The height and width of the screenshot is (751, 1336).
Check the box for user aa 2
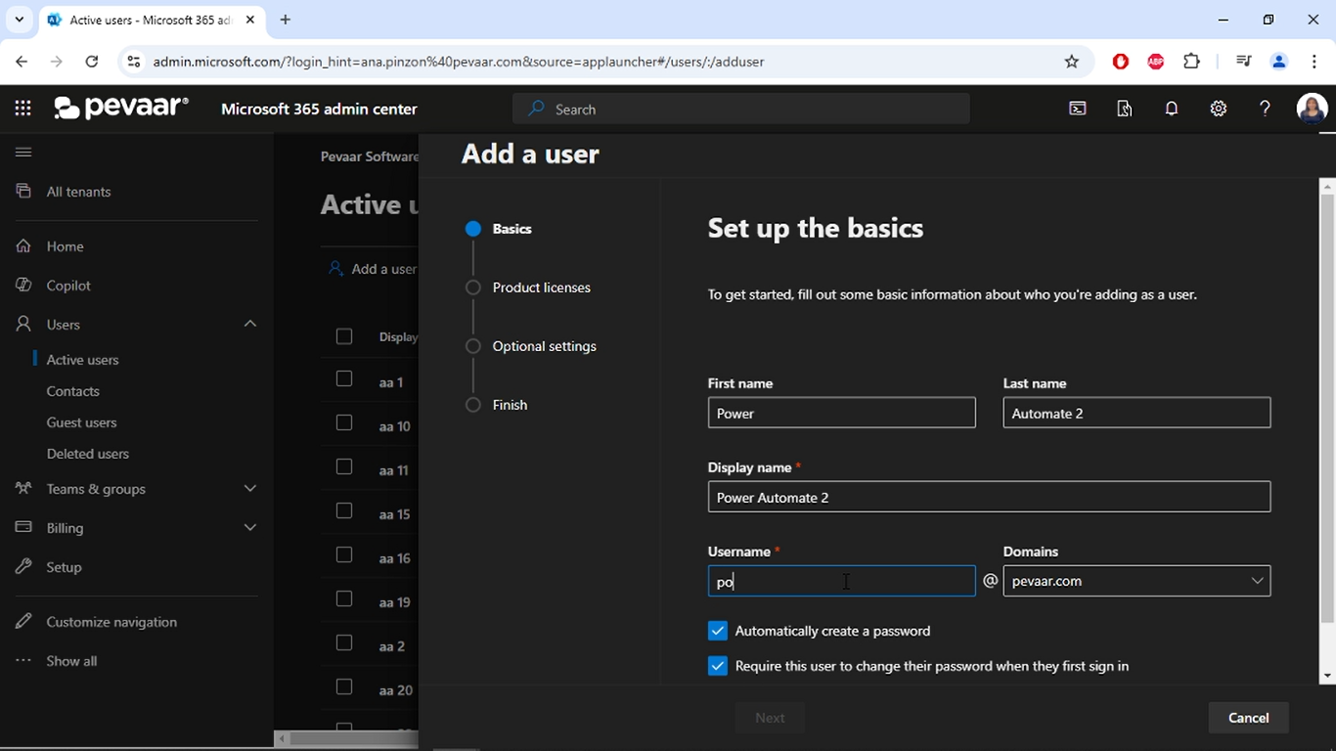point(344,642)
